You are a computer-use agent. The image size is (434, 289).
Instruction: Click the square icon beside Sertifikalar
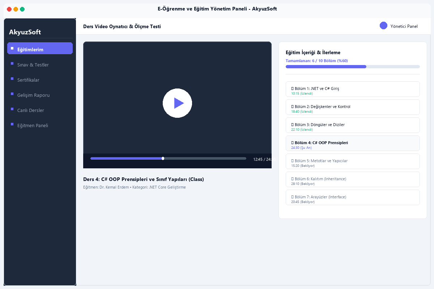(x=12, y=78)
